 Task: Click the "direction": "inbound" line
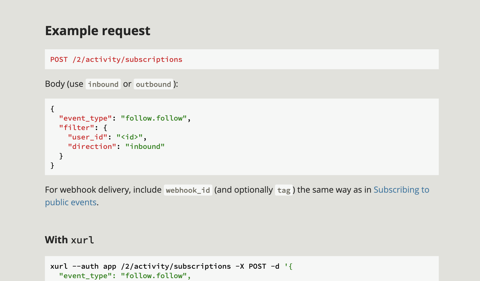[116, 147]
